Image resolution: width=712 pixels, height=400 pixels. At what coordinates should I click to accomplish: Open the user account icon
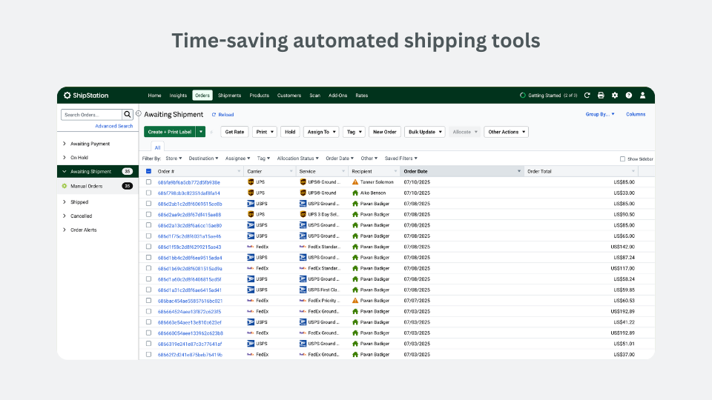click(642, 96)
